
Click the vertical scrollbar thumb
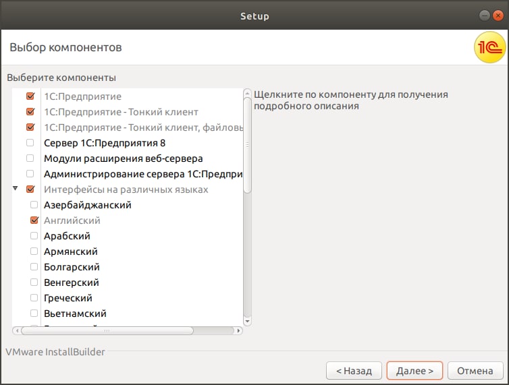point(247,146)
